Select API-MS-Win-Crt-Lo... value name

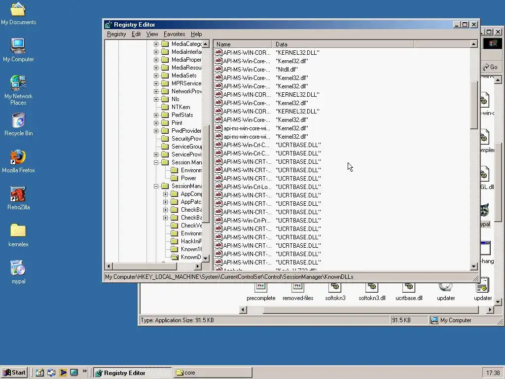(x=247, y=187)
